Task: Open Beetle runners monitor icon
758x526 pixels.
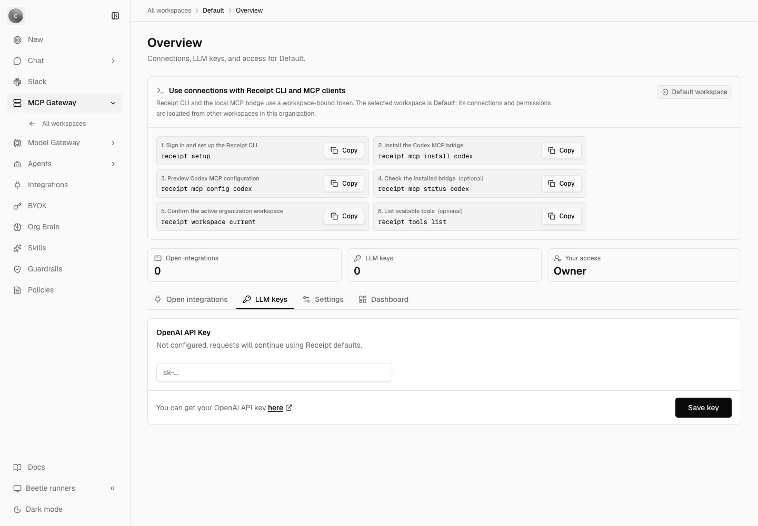Action: tap(17, 489)
